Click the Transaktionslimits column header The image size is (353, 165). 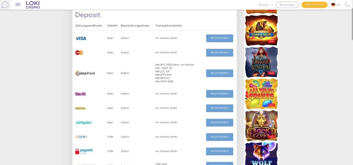(x=169, y=26)
